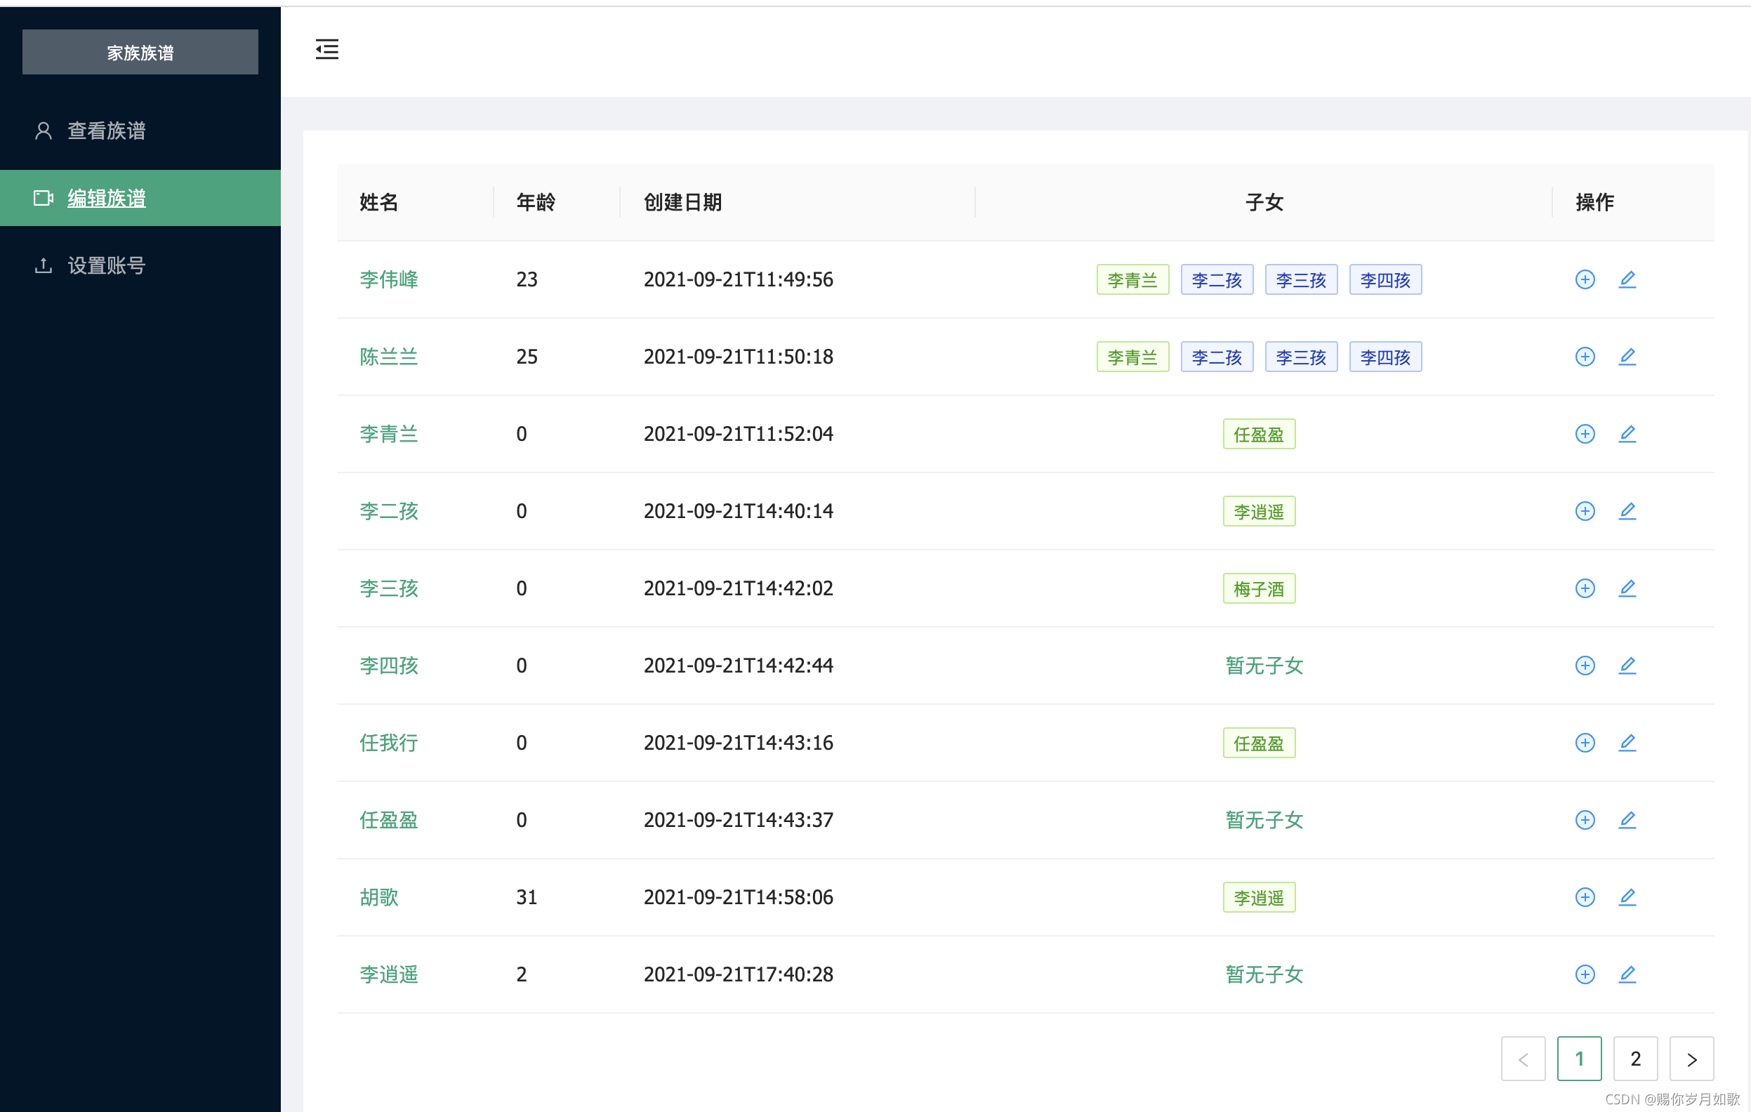This screenshot has width=1751, height=1112.
Task: Click page 1 pagination button
Action: pos(1579,1058)
